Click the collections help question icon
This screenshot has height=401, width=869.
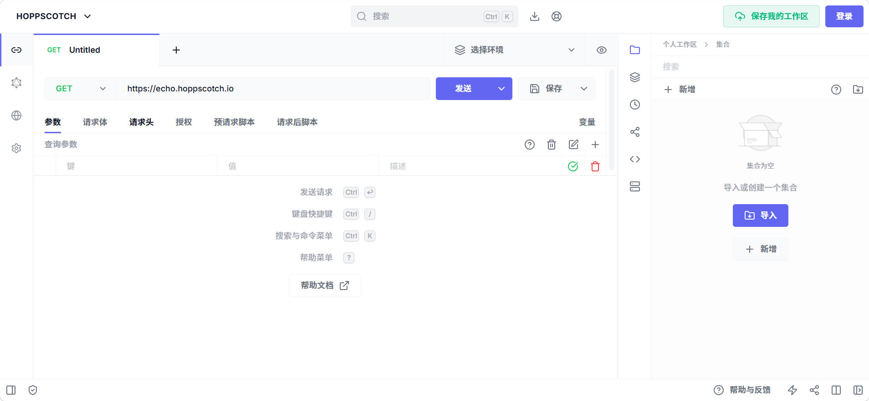pyautogui.click(x=836, y=90)
